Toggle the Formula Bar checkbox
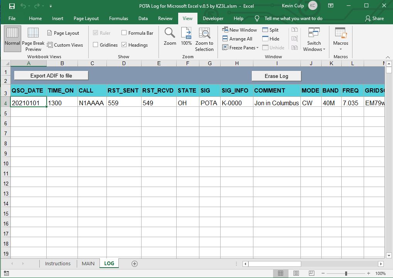The height and width of the screenshot is (278, 393). point(124,33)
